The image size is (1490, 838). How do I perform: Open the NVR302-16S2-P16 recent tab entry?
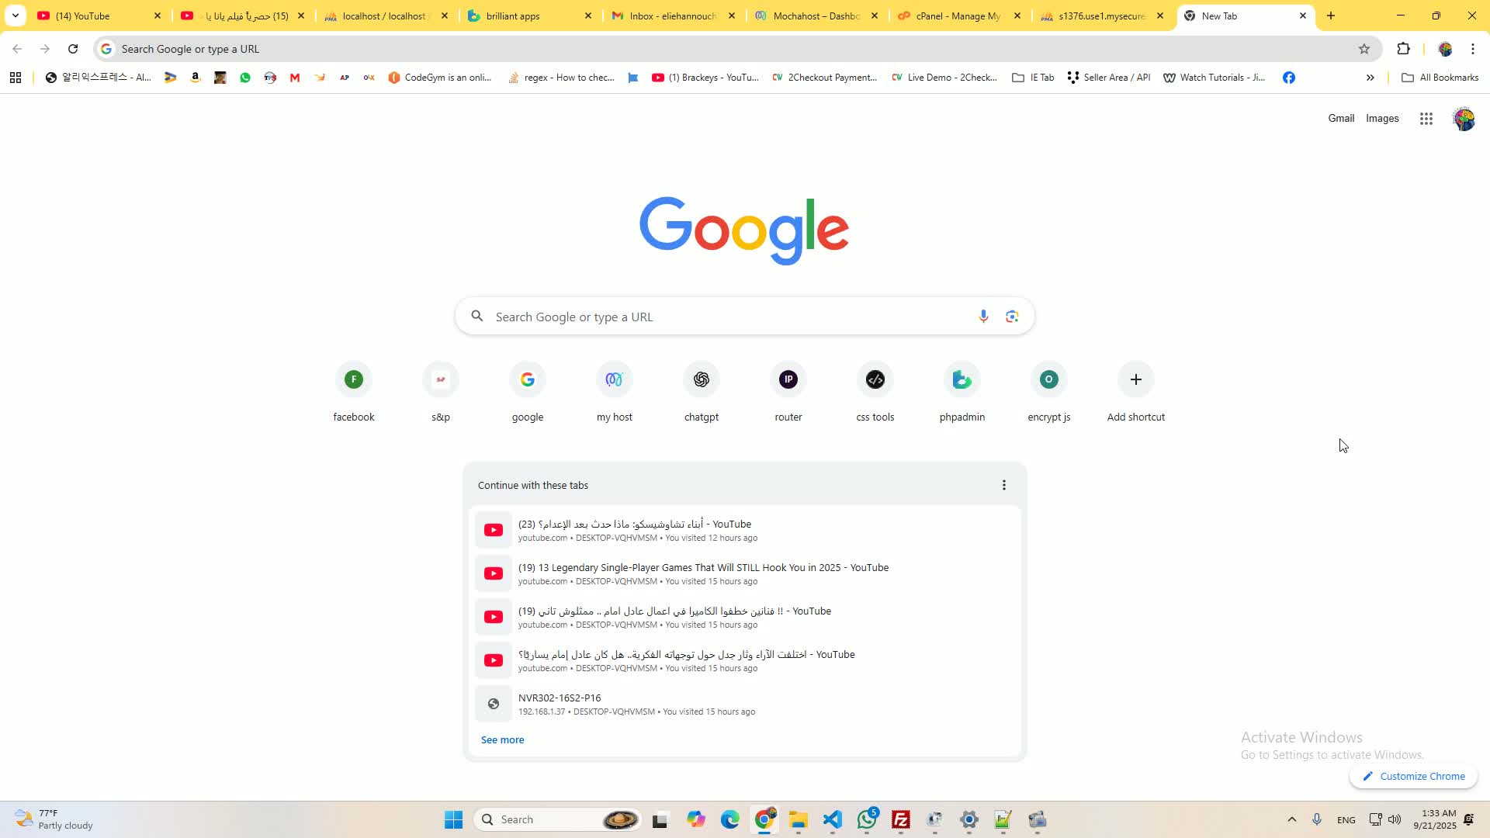click(745, 704)
